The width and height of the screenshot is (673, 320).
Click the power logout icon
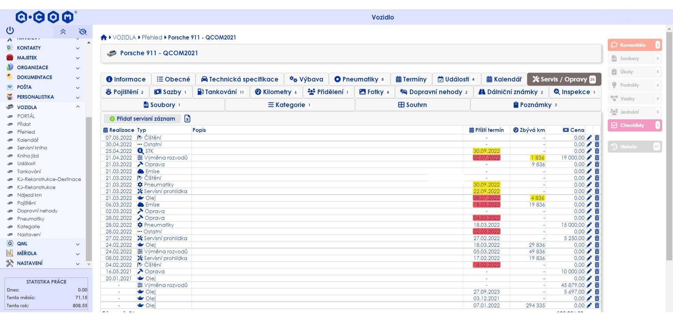tap(10, 30)
